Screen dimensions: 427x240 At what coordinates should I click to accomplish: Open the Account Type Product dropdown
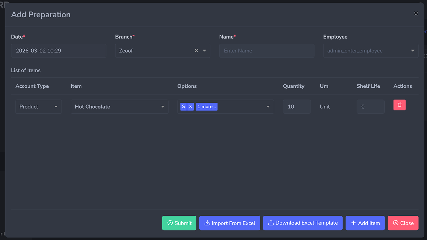click(x=39, y=106)
